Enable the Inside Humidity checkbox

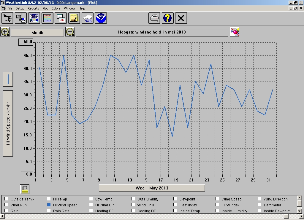217,211
